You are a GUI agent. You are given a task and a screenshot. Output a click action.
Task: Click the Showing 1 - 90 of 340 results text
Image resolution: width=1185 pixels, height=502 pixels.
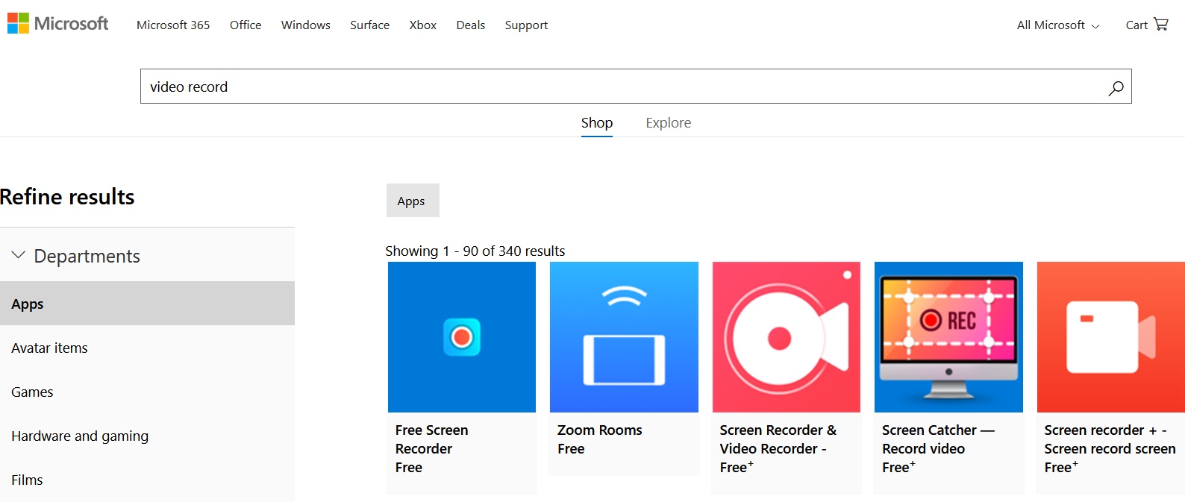pyautogui.click(x=475, y=251)
